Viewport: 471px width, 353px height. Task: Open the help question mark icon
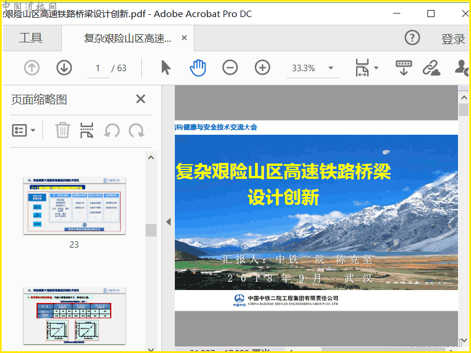pyautogui.click(x=412, y=38)
